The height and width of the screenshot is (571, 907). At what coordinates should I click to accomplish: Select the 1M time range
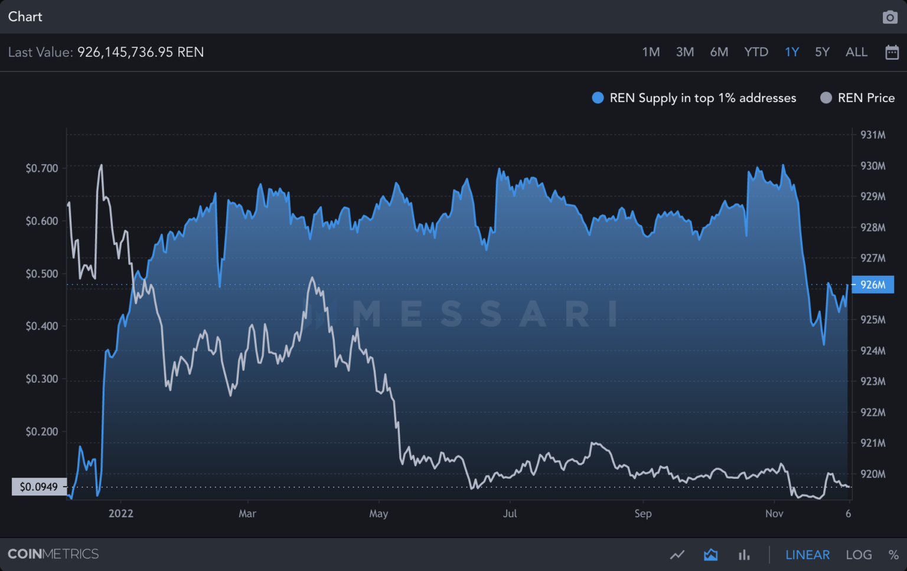tap(651, 52)
